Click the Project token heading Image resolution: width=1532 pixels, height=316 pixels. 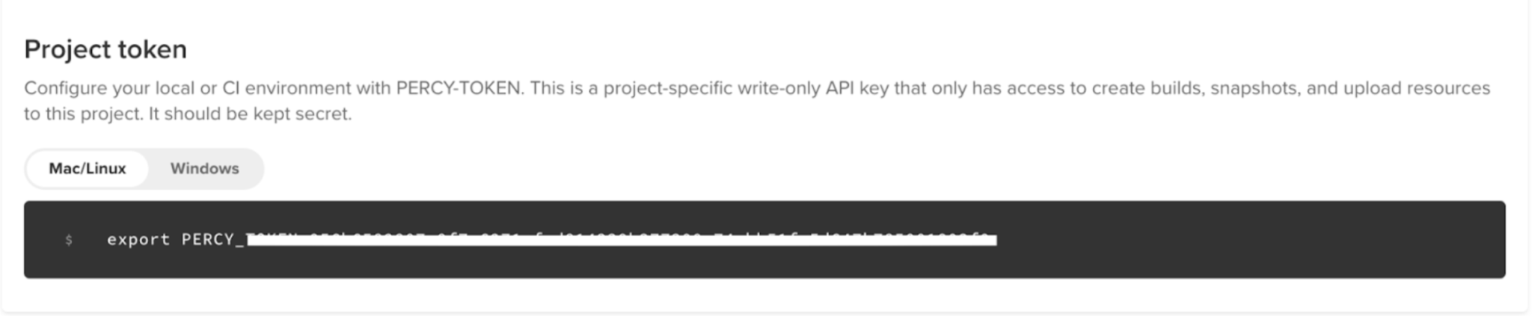tap(105, 49)
